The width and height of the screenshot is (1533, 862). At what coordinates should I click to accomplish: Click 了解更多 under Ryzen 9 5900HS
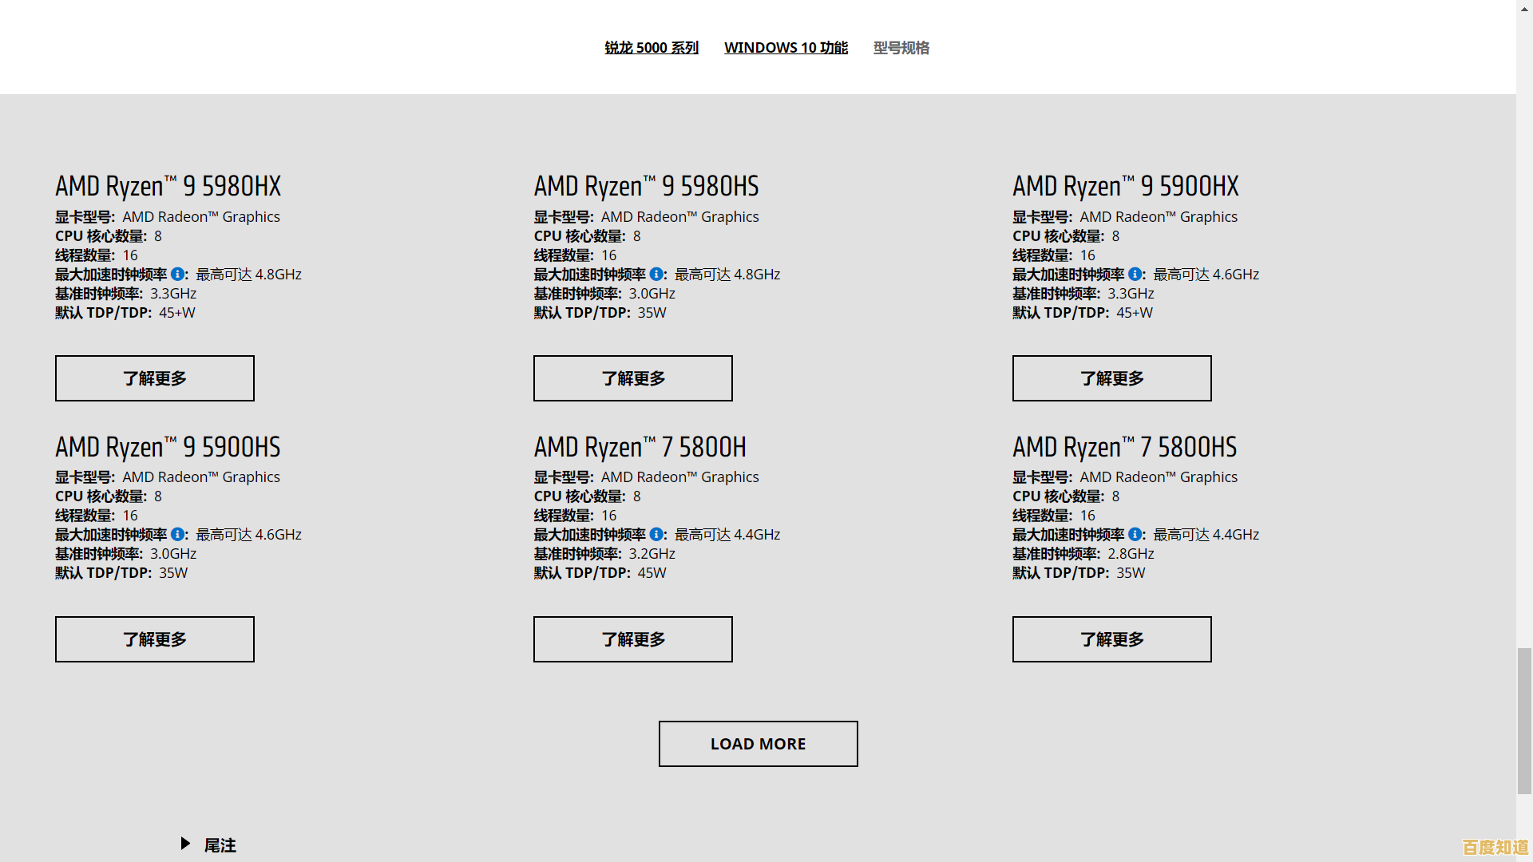[x=155, y=639]
